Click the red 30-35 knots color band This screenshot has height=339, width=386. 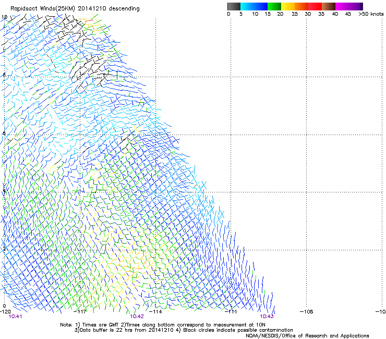point(315,6)
